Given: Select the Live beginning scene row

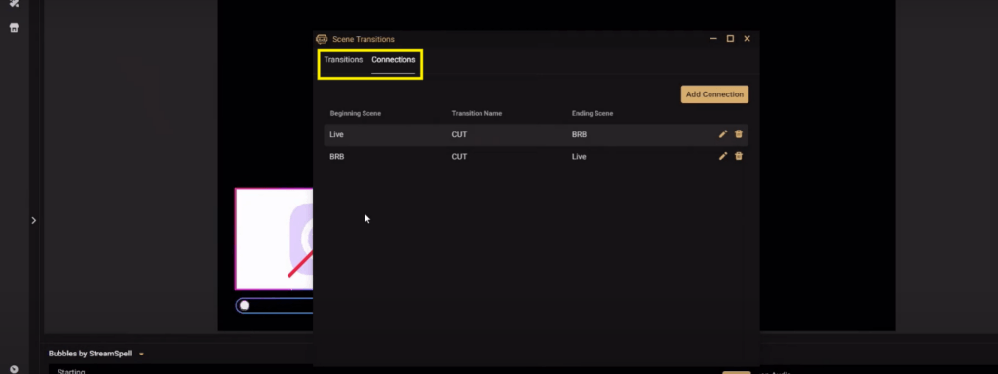Looking at the screenshot, I should [x=536, y=134].
